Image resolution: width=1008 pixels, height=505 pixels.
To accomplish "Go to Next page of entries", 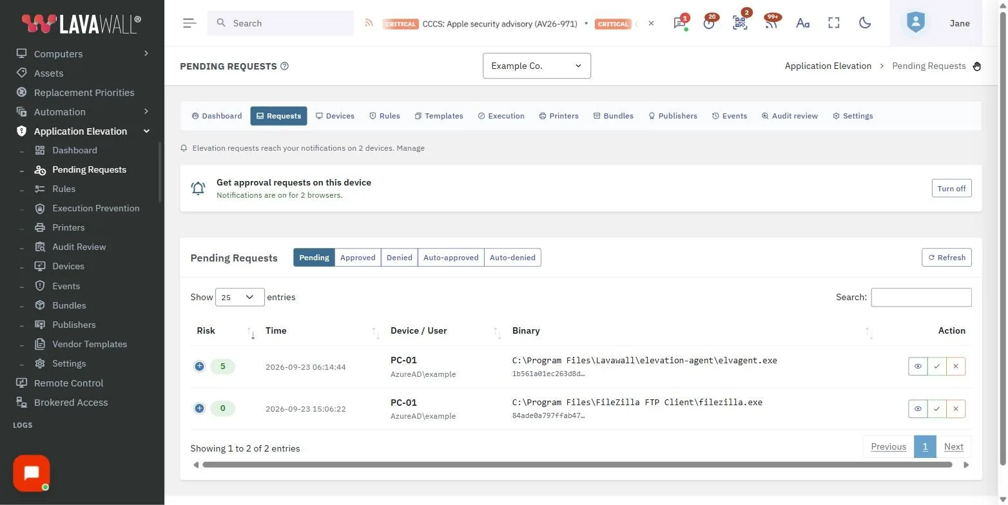I will click(x=953, y=446).
